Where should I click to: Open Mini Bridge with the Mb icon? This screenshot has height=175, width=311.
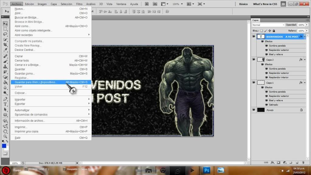click(x=155, y=4)
